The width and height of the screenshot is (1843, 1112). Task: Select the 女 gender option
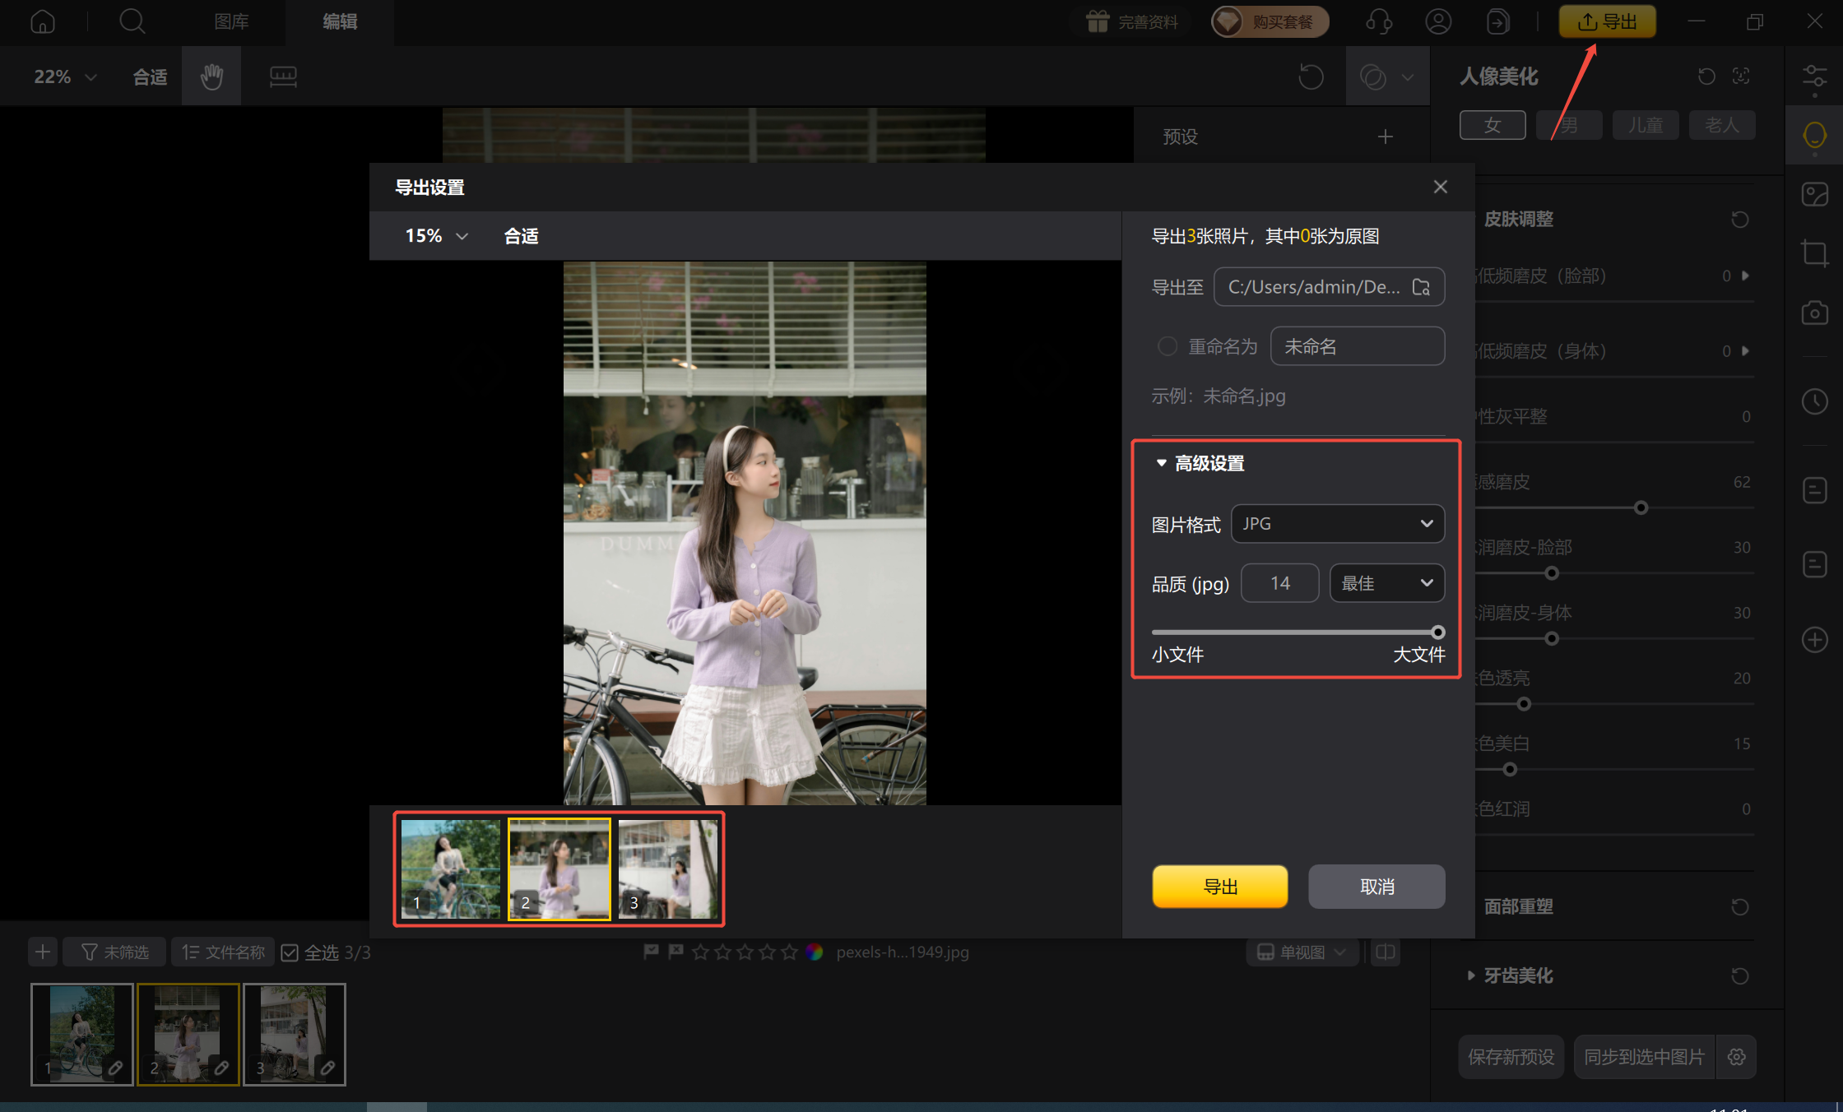click(1492, 125)
